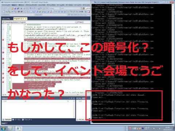Click the Decrease Indent toolbar icon
The height and width of the screenshot is (131, 175).
(x=19, y=12)
